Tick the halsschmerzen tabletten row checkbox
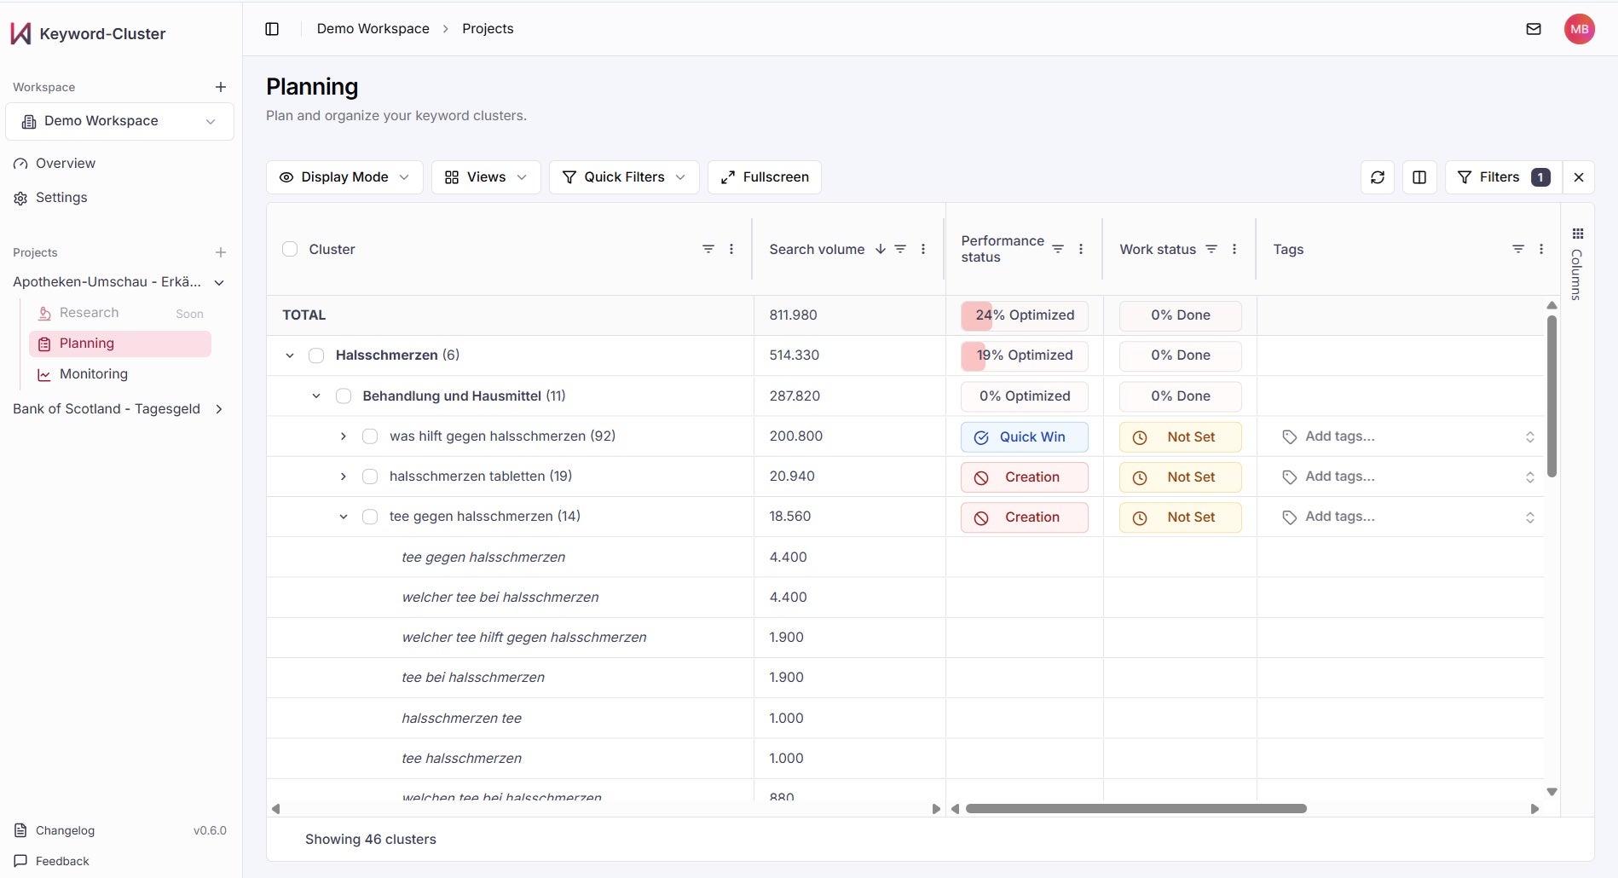 click(370, 477)
